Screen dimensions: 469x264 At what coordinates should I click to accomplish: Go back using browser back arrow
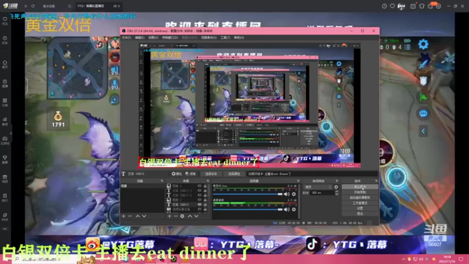[26, 6]
